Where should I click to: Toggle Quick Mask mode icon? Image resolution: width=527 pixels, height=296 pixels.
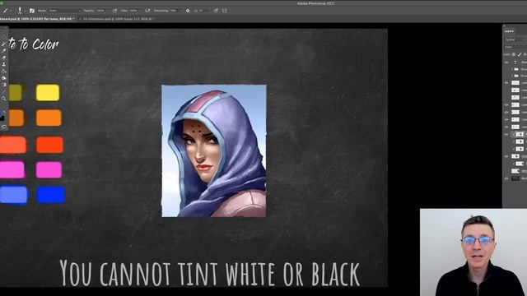point(4,127)
